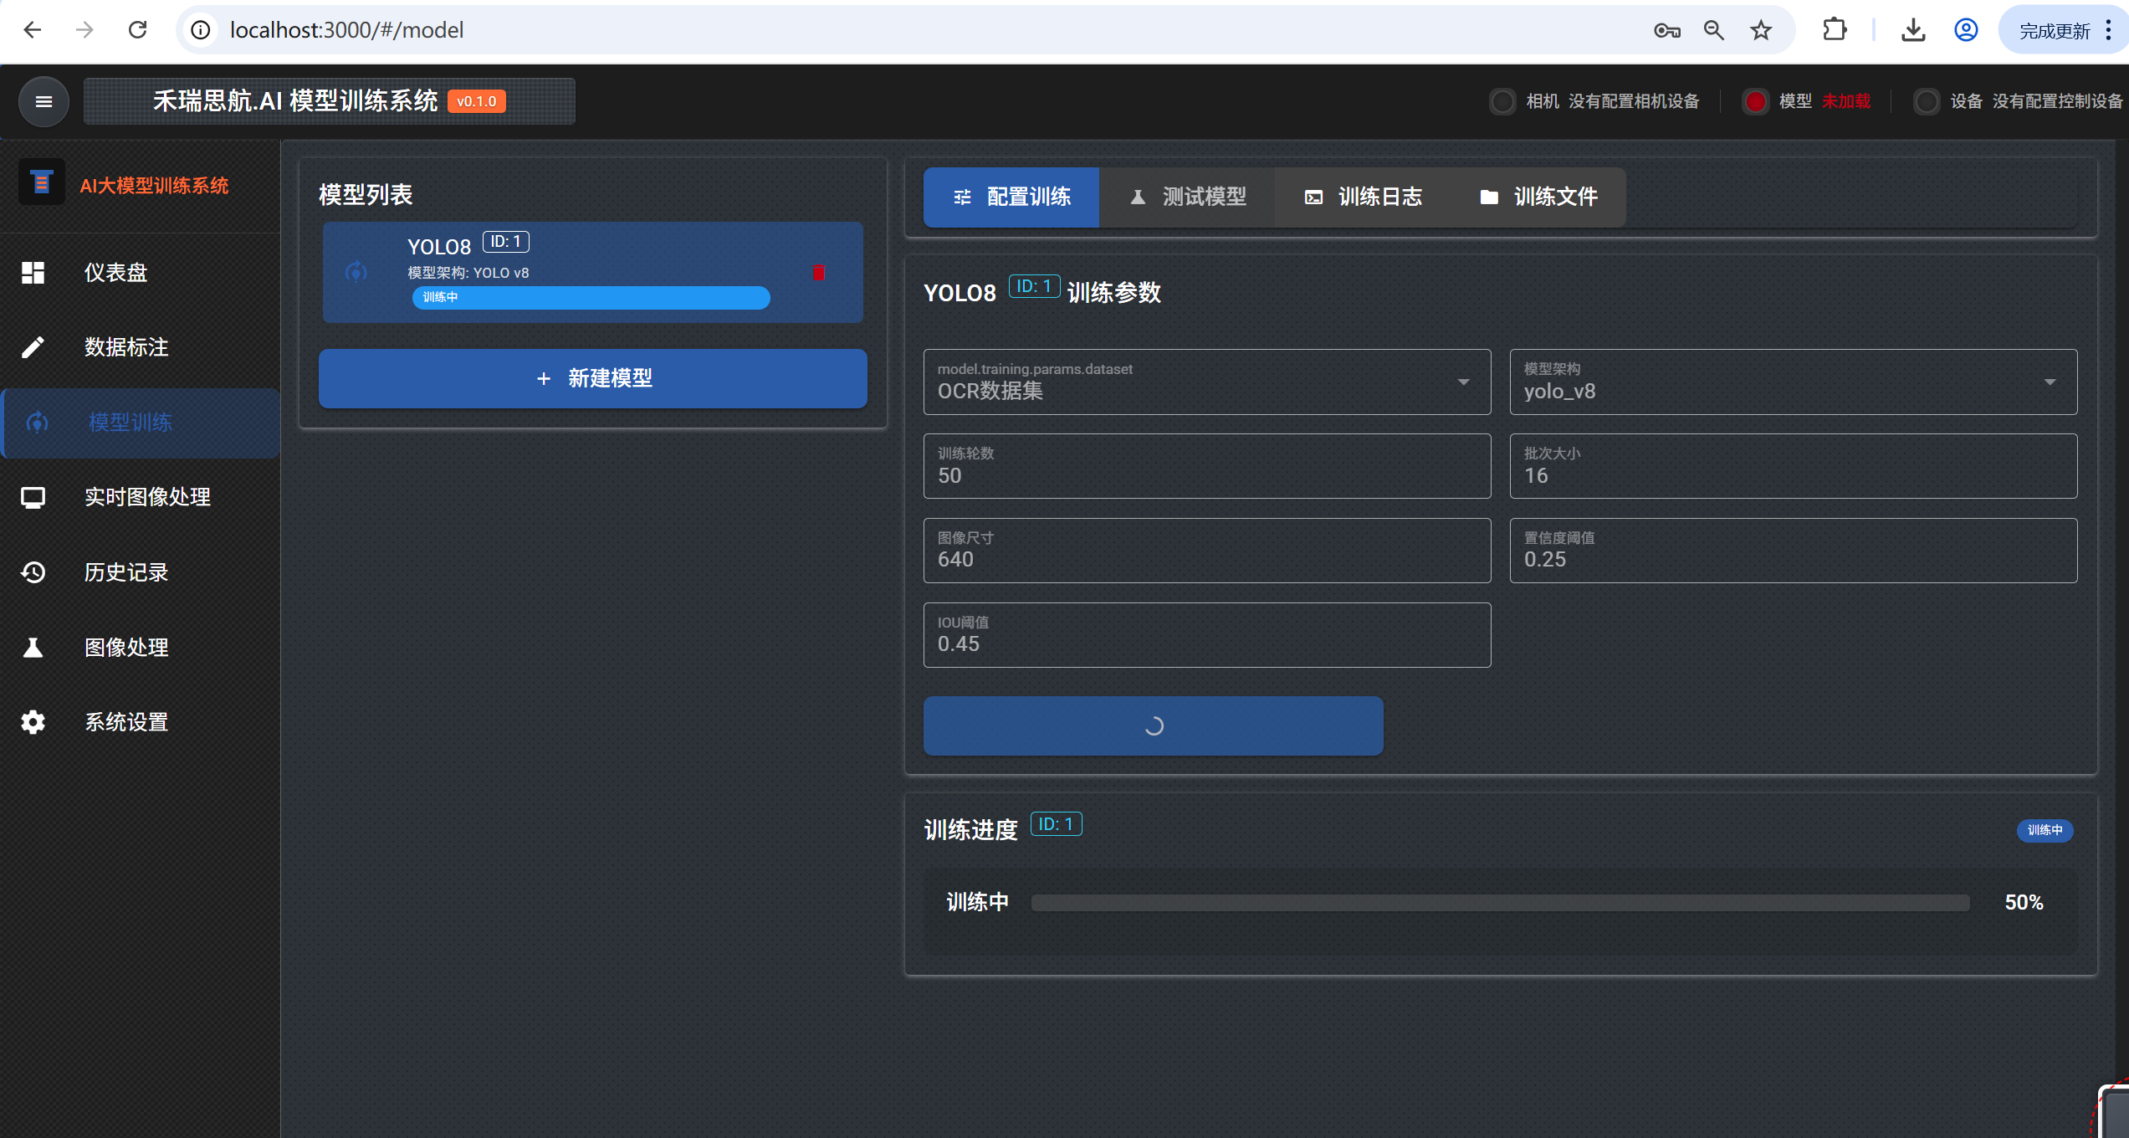Screen dimensions: 2129x1138
Task: Open the 模型架构 dropdown showing yolo_v8
Action: pyautogui.click(x=1793, y=382)
